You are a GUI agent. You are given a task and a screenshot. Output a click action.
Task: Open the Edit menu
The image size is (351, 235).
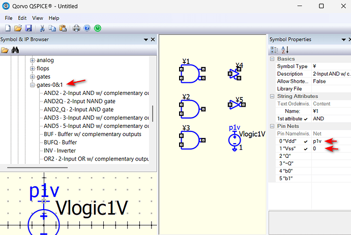[22, 18]
